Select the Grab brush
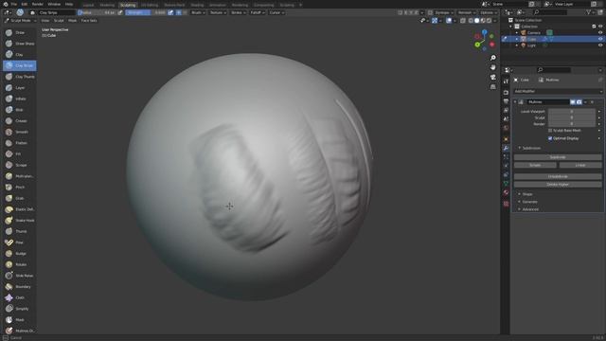The image size is (606, 341). click(x=19, y=198)
